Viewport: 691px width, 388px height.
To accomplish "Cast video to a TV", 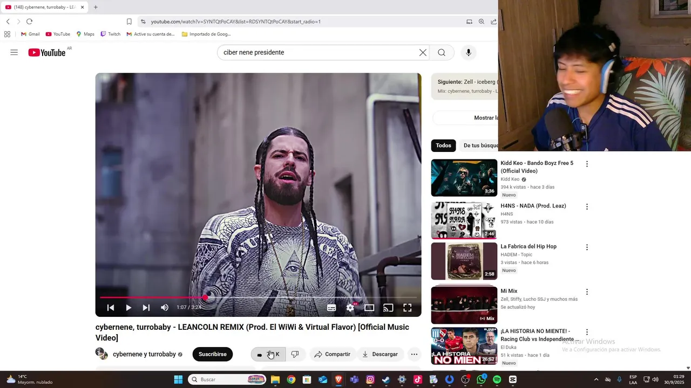I will 388,308.
